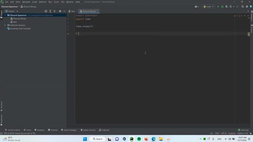
Task: Open the Navigate menu
Action: [26, 2]
